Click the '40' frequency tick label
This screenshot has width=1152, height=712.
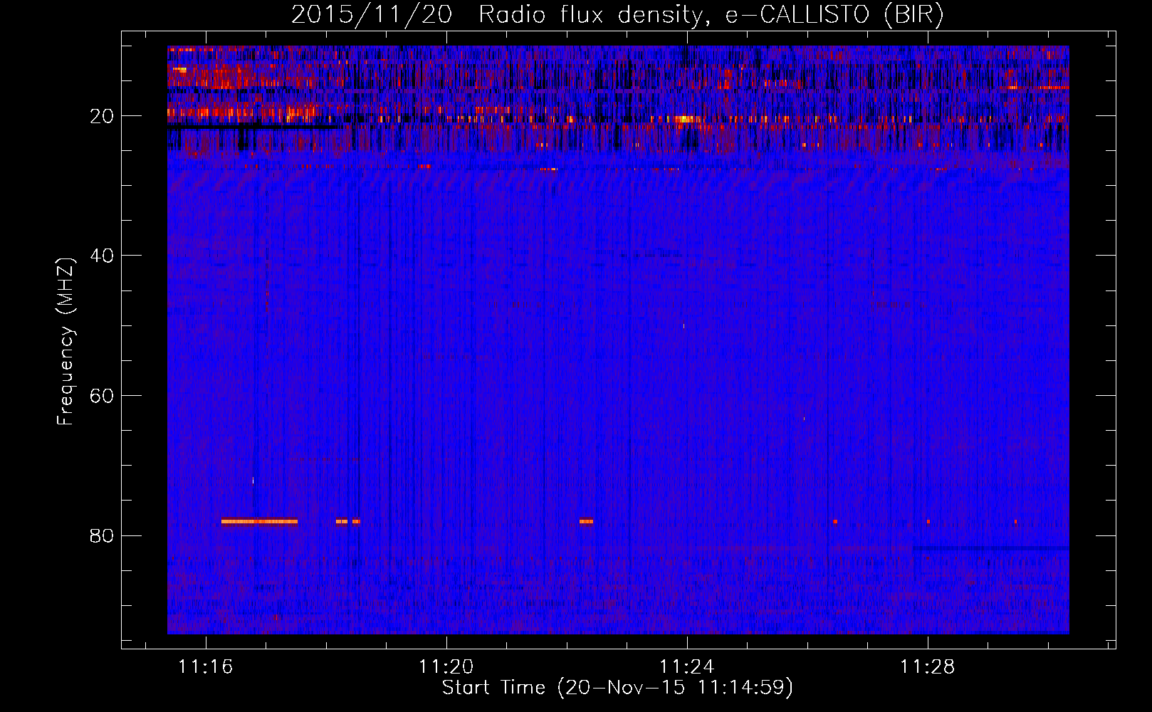tap(102, 256)
